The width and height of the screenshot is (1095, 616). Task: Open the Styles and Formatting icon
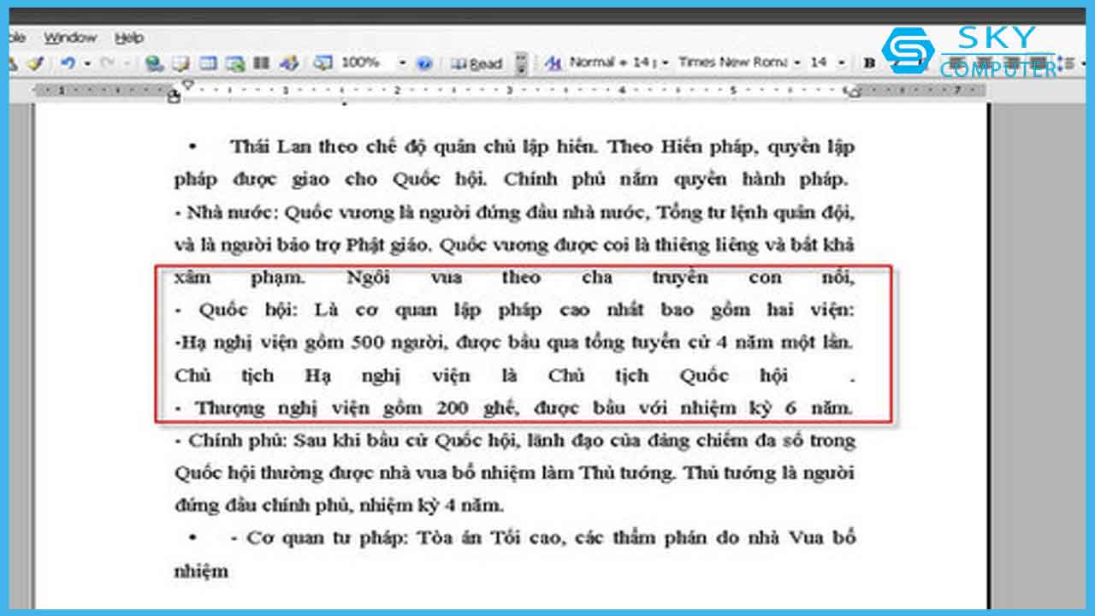tap(553, 63)
